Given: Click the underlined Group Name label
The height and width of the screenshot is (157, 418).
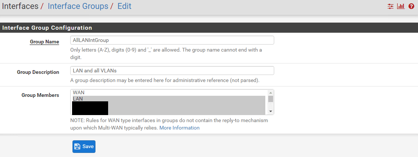Looking at the screenshot, I should pos(45,42).
